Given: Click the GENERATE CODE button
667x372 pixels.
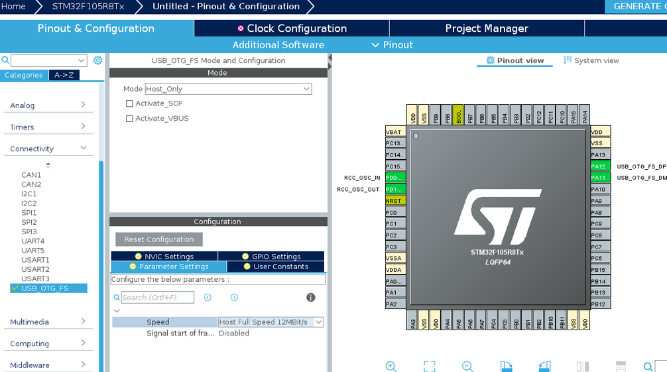Looking at the screenshot, I should click(x=636, y=7).
